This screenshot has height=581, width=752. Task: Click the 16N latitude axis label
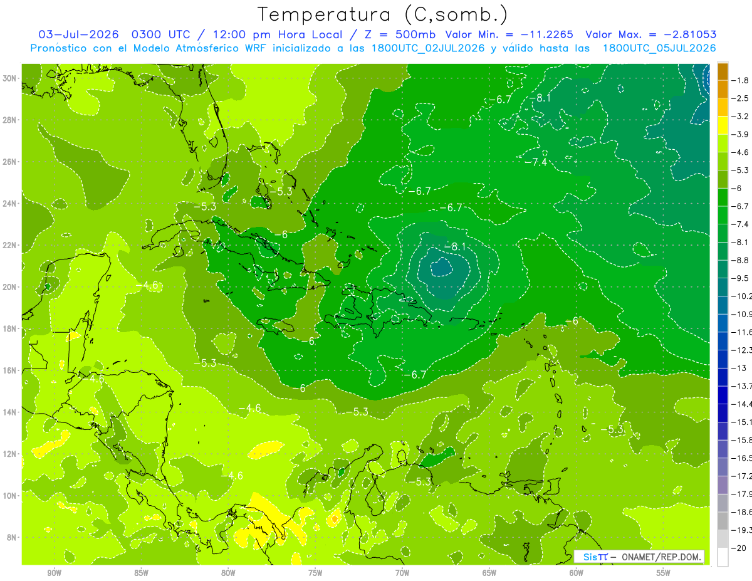point(10,370)
